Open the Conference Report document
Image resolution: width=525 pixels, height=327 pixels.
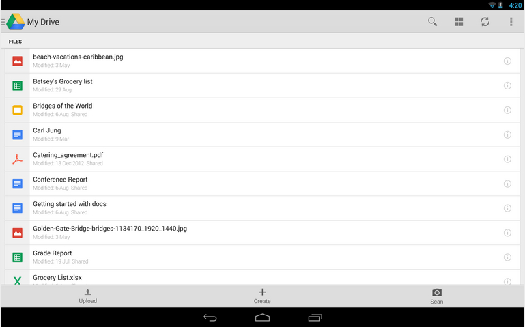262,184
